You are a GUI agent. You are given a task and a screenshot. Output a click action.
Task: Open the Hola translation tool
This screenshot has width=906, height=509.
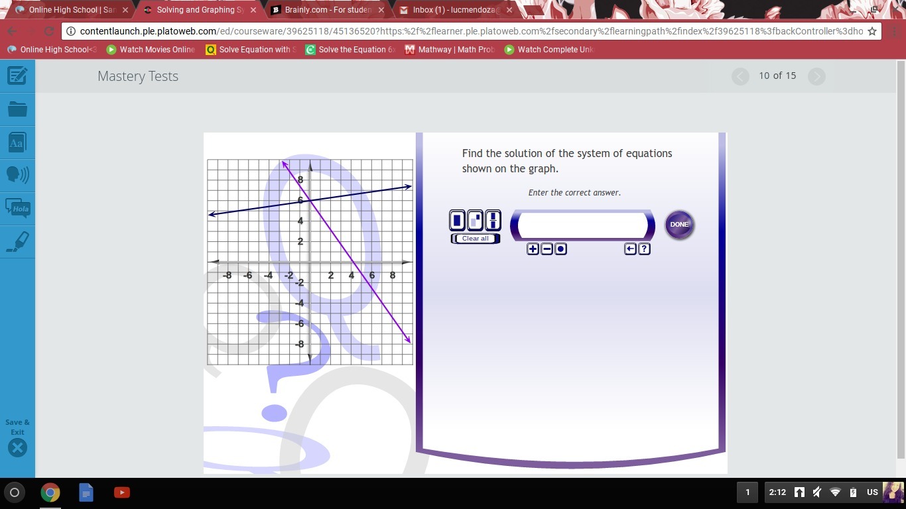pyautogui.click(x=17, y=208)
